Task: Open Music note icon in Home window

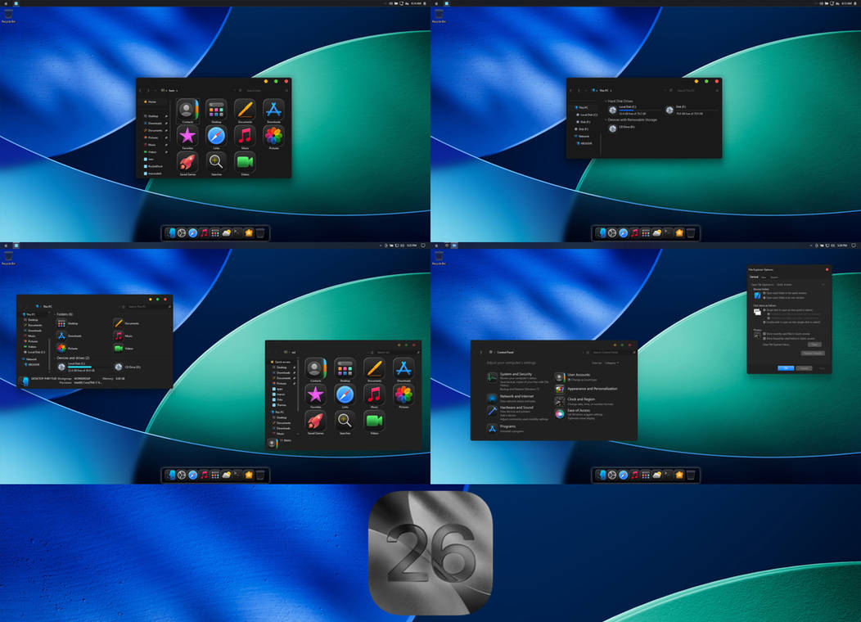Action: pyautogui.click(x=245, y=135)
